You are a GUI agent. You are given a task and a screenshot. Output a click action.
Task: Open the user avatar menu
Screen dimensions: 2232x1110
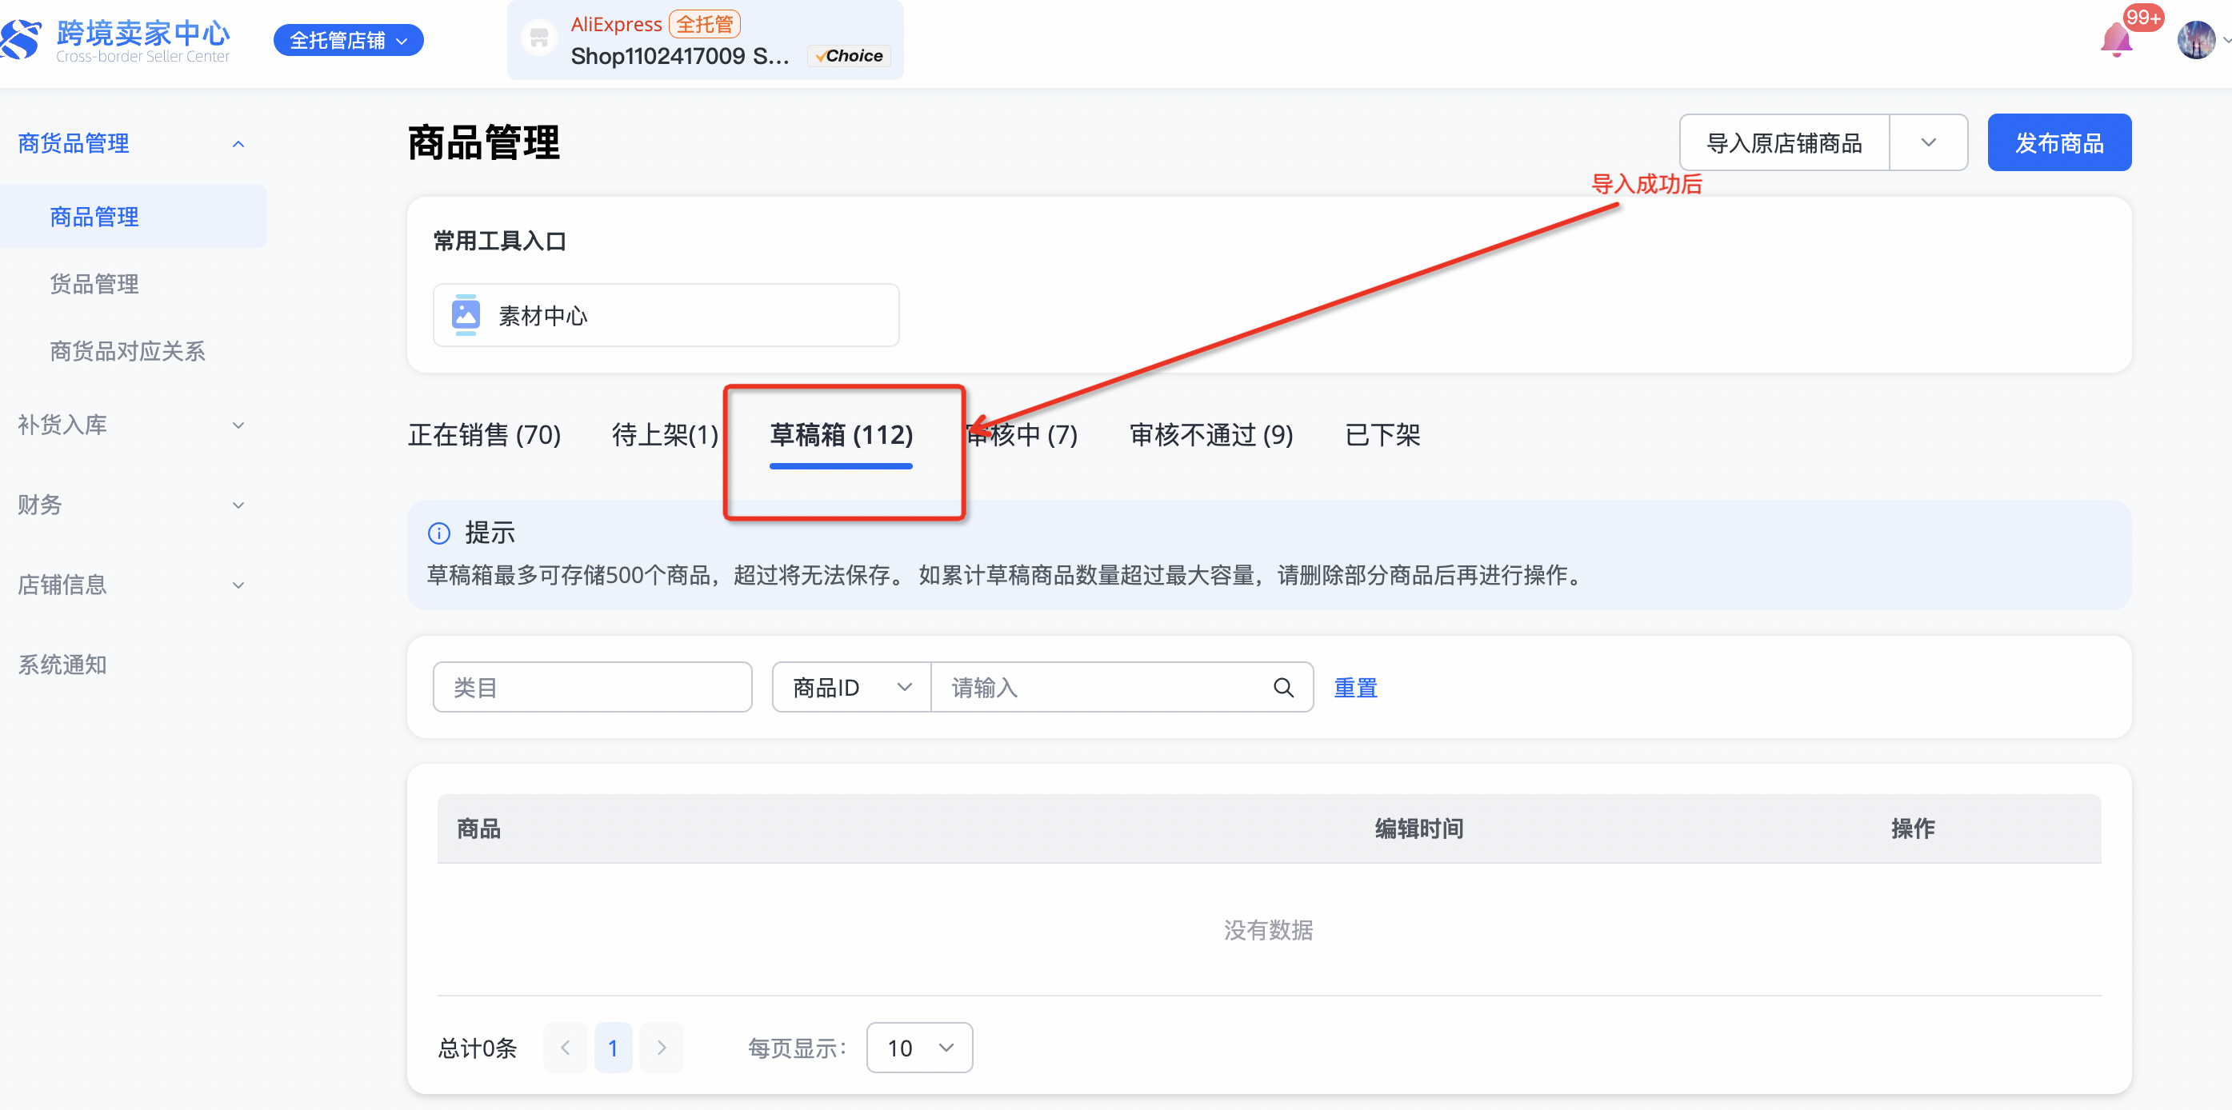pos(2196,40)
